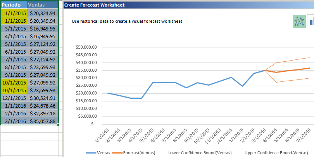Select the line chart forecast type icon
Image resolution: width=314 pixels, height=157 pixels.
[299, 22]
